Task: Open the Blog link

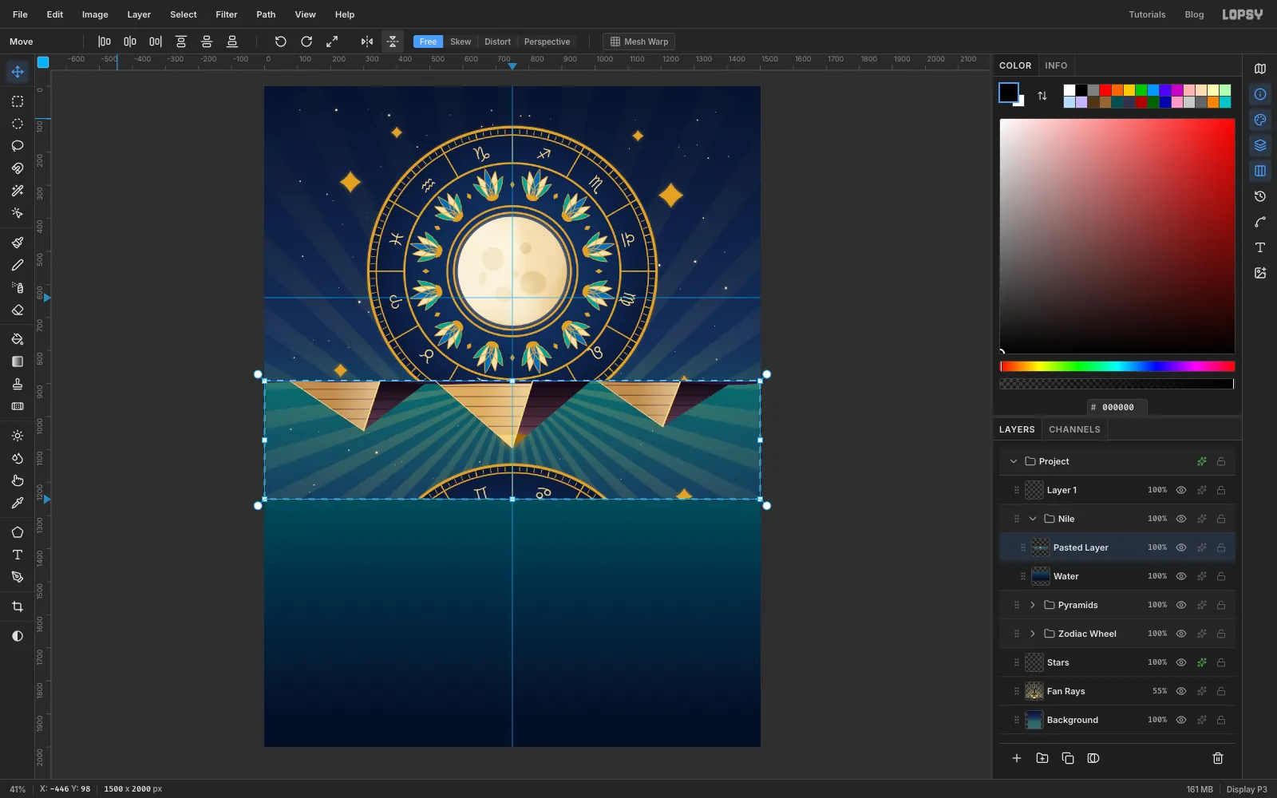Action: coord(1194,14)
